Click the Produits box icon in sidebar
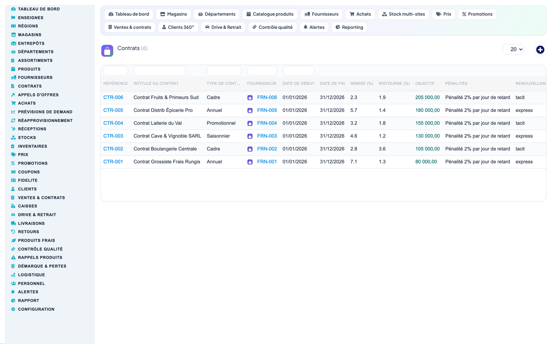Viewport: 557px width, 344px height. point(13,69)
